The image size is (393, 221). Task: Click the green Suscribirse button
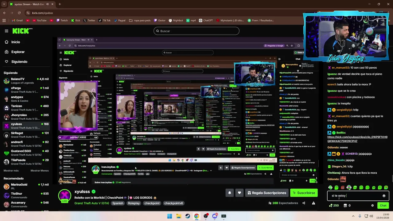click(x=304, y=193)
